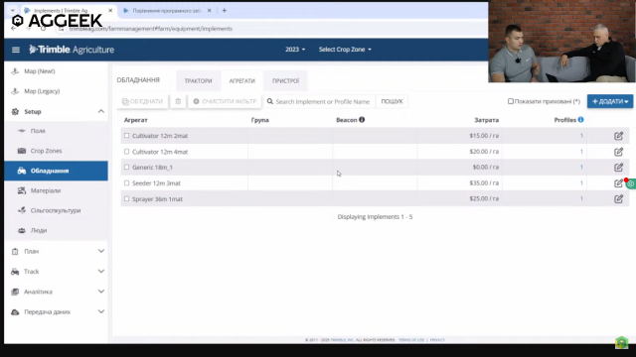Expand the План sidebar section
This screenshot has width=636, height=357.
click(56, 251)
